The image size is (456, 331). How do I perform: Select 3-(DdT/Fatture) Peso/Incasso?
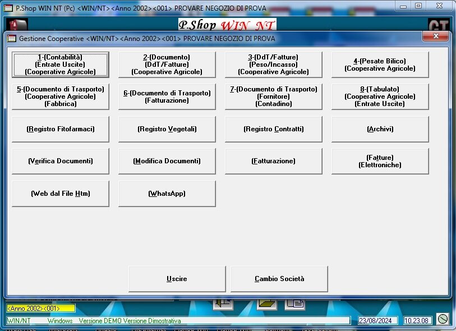point(273,65)
